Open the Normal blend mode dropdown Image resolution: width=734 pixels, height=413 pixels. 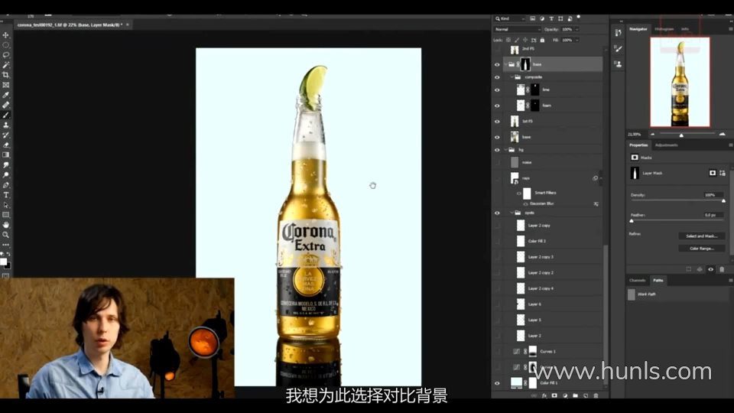pos(518,30)
